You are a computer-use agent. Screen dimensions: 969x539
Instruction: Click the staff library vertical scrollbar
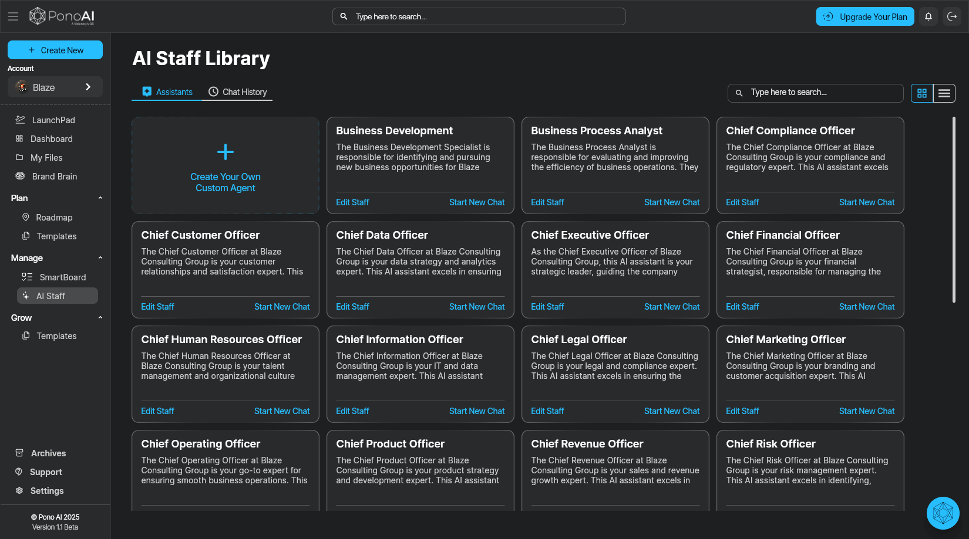tap(954, 210)
